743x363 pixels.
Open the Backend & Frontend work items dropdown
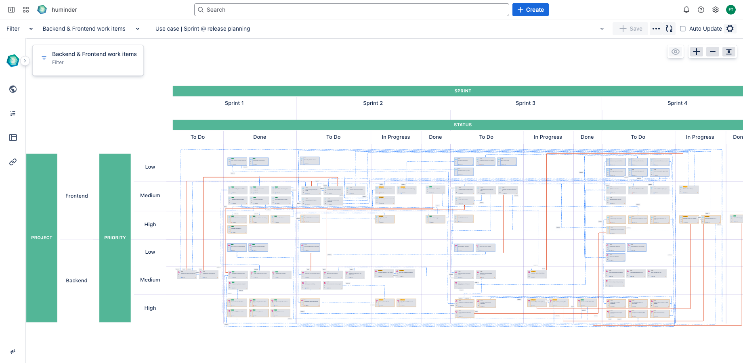point(137,29)
